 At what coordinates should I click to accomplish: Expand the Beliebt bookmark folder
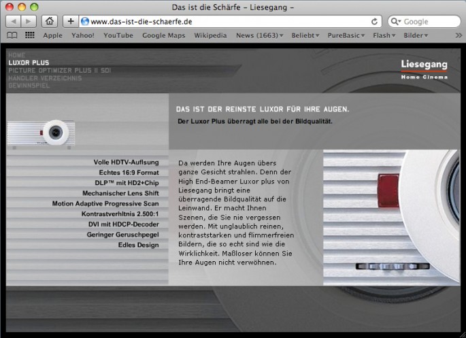305,35
